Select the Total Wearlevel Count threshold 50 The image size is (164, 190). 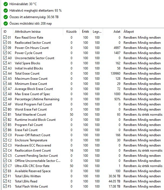click(71, 115)
